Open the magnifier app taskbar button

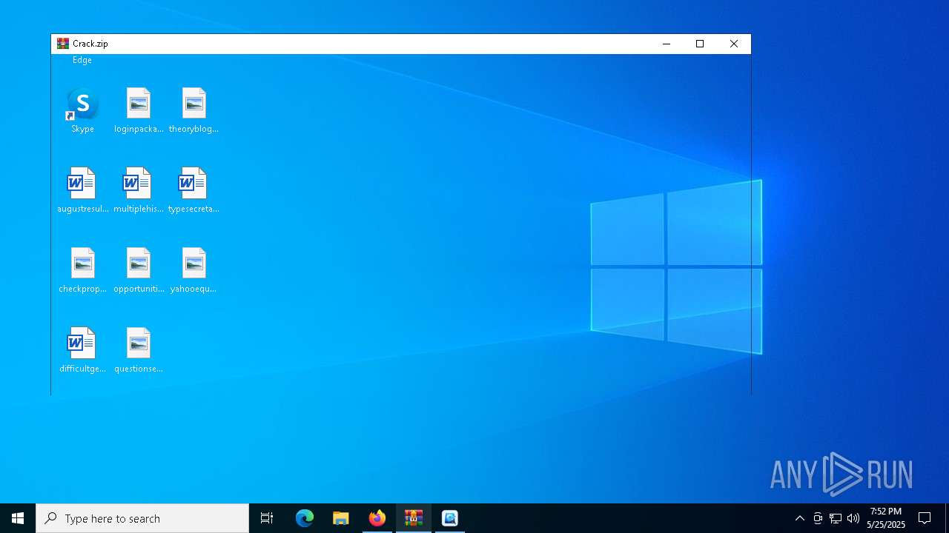450,518
